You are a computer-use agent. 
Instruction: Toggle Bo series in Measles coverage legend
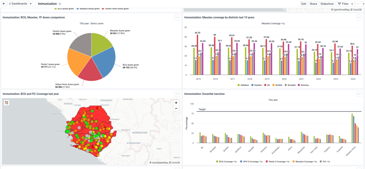[x=267, y=85]
